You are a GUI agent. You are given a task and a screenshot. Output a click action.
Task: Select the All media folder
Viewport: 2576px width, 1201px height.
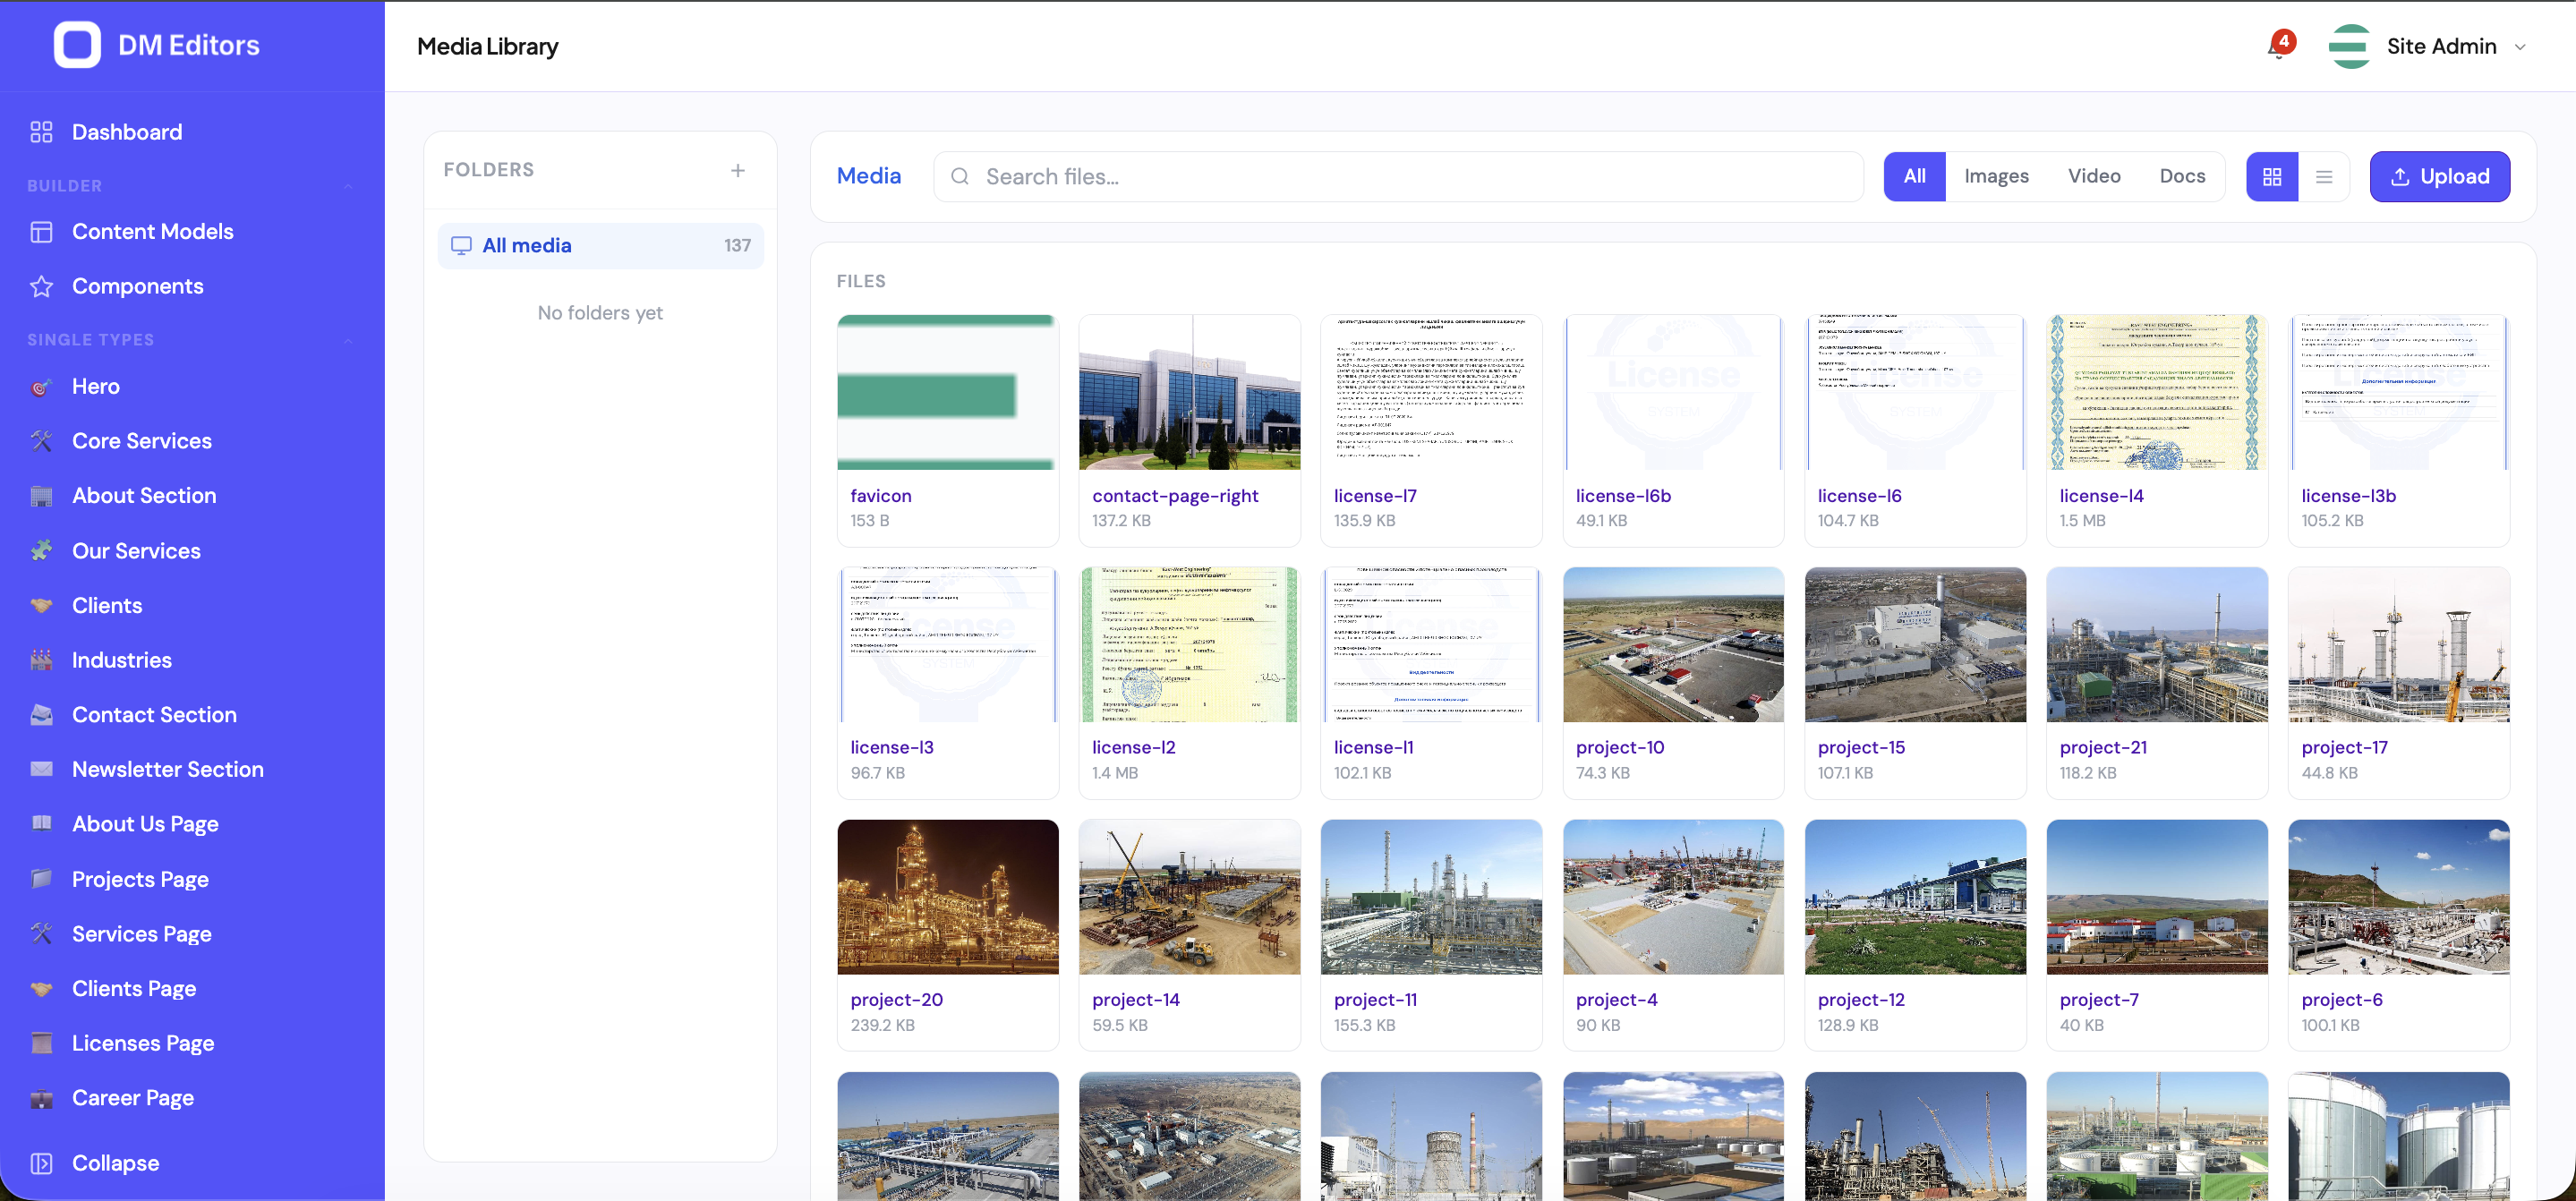point(601,245)
